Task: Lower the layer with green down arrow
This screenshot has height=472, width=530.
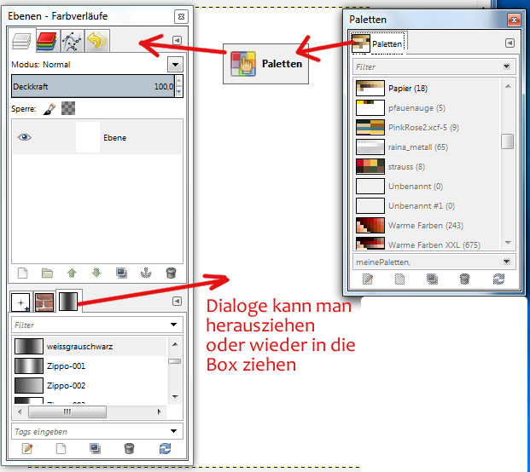Action: click(x=96, y=273)
